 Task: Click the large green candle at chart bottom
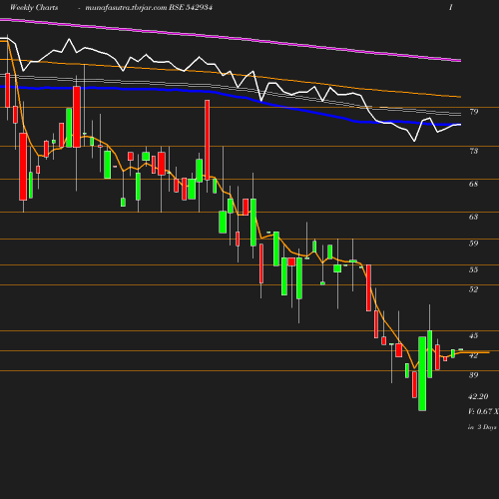tap(422, 373)
